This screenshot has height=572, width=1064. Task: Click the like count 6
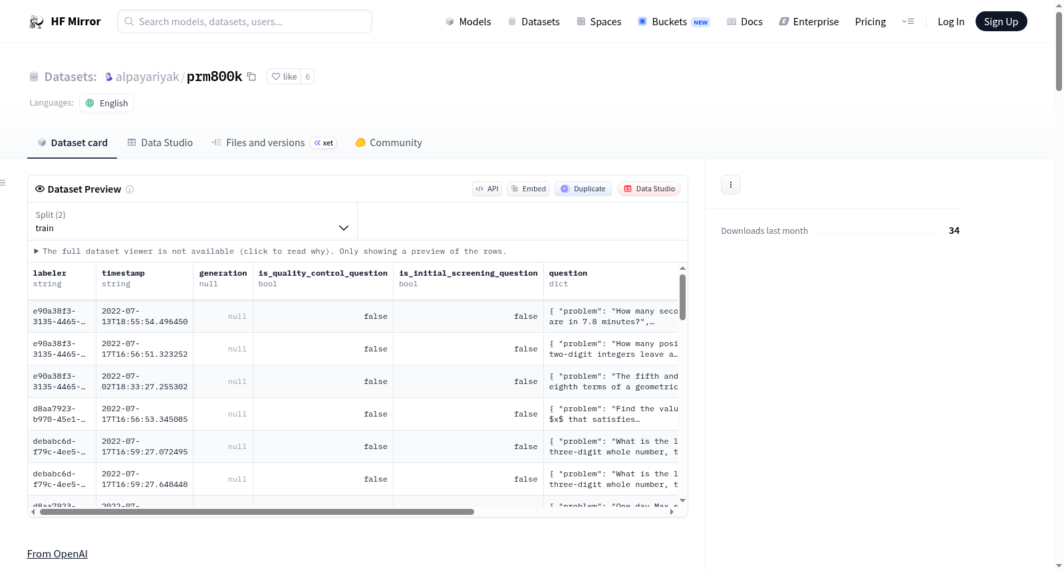click(x=308, y=76)
